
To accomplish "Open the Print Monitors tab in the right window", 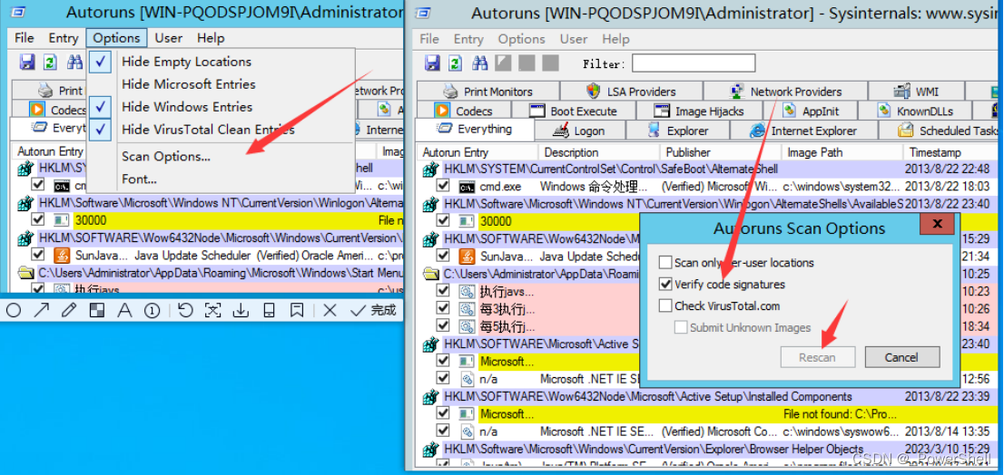I will pyautogui.click(x=487, y=92).
